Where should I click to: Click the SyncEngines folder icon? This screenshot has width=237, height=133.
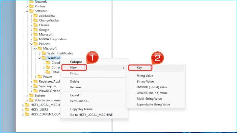tap(35, 86)
